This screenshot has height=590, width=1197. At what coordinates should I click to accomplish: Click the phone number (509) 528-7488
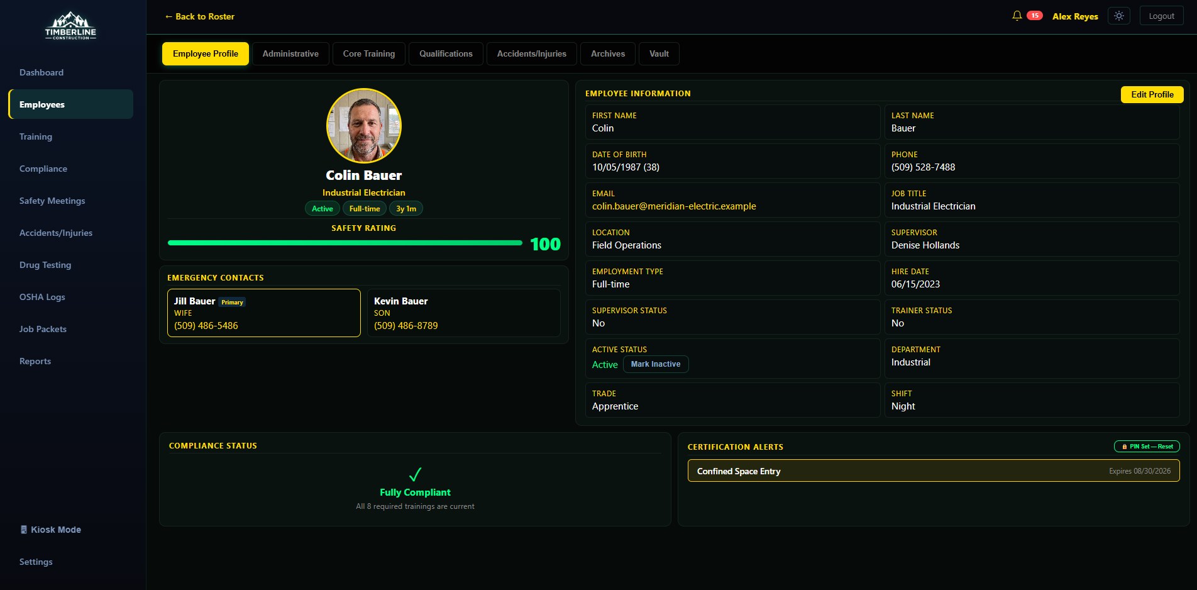923,167
